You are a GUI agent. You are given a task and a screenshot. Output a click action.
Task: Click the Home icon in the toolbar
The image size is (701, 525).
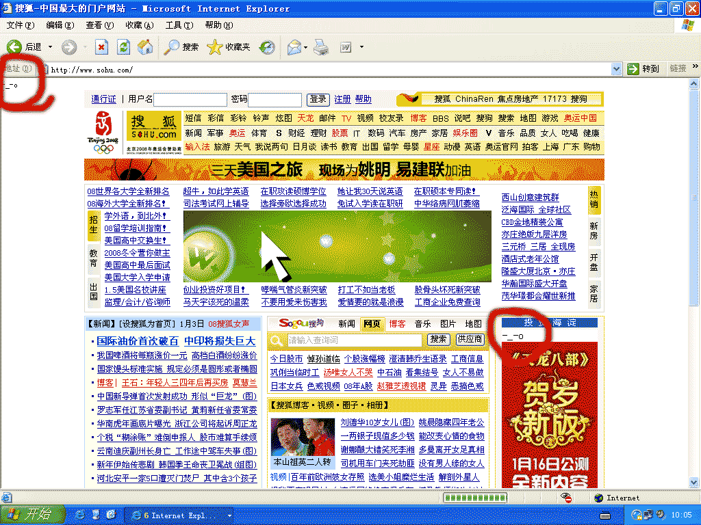pos(145,46)
